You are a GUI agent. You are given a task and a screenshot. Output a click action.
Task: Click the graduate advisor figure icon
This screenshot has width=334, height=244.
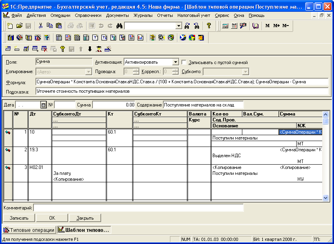coord(99,49)
